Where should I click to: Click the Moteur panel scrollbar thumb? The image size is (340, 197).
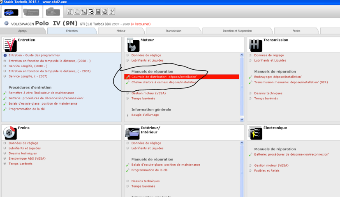point(242,87)
